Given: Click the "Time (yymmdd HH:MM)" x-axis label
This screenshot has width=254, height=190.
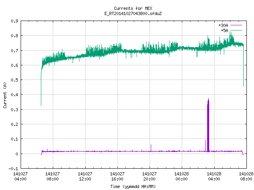Looking at the screenshot, I should (x=133, y=186).
